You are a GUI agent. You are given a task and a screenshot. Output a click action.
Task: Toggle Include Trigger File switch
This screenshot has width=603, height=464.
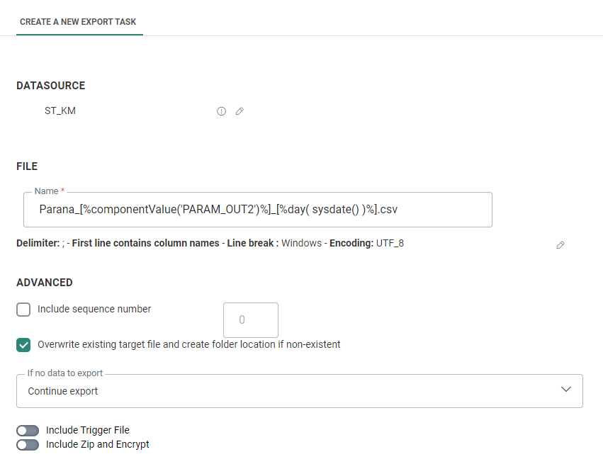[x=28, y=431]
